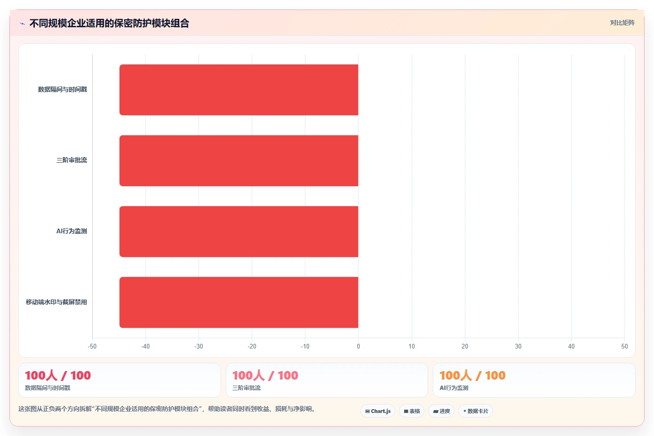
Task: Click the red bar for 移动端水印与截屏禁用
Action: click(x=239, y=302)
